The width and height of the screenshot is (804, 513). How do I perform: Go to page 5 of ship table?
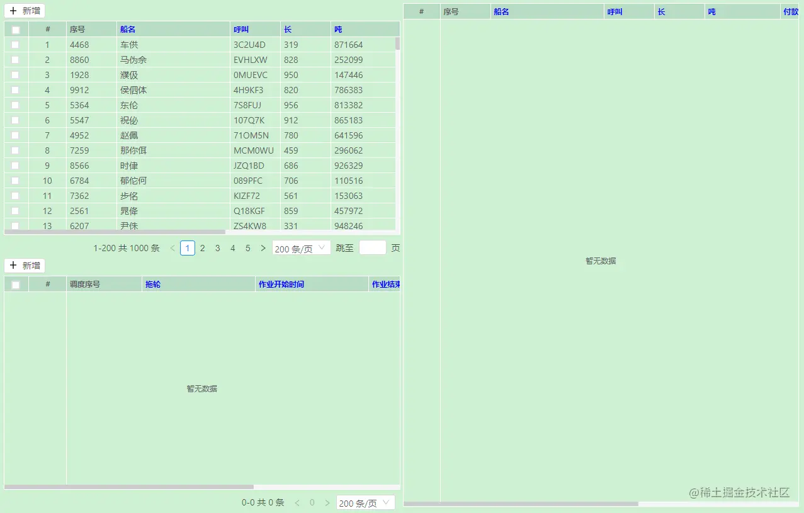click(248, 248)
